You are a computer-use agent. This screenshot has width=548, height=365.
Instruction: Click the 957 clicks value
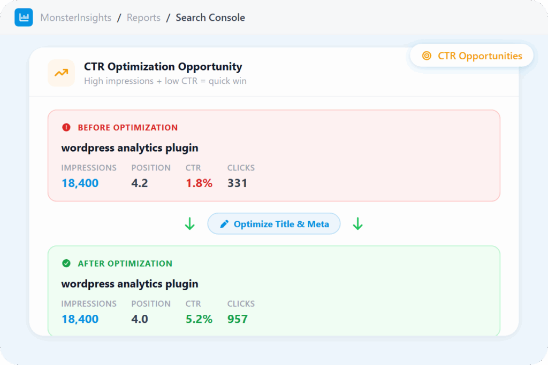click(237, 319)
